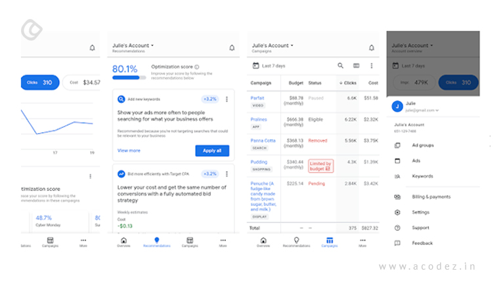
Task: Select Clicks 310 chip in dimmed screen
Action: click(x=458, y=83)
